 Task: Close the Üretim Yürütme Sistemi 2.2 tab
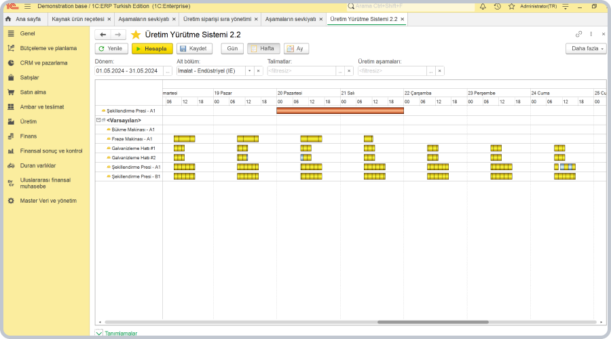tap(403, 19)
